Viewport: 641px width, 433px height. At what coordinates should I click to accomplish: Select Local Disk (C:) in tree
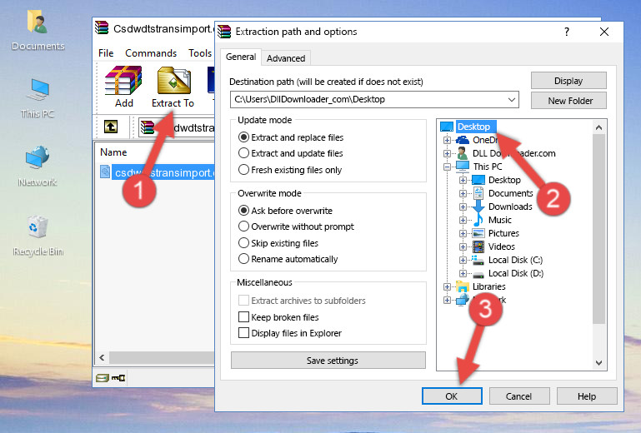click(x=515, y=260)
